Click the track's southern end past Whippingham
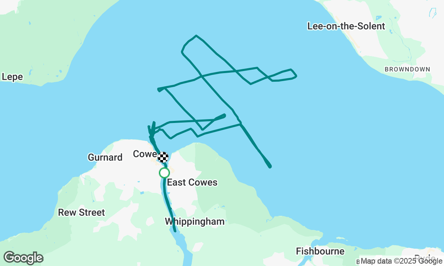444x266 pixels. pos(175,231)
